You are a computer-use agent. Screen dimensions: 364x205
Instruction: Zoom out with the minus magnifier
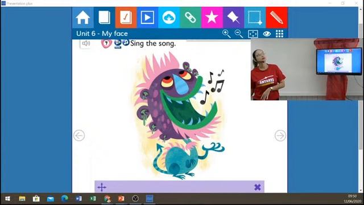239,34
